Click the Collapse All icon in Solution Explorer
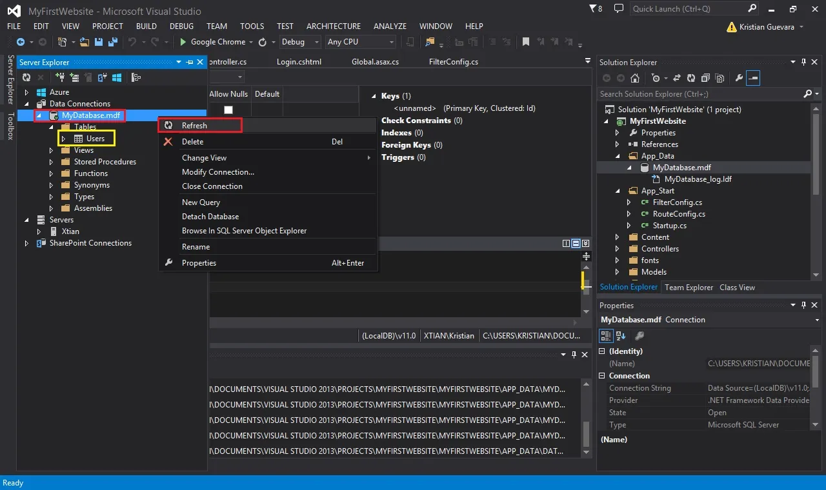 click(x=704, y=78)
